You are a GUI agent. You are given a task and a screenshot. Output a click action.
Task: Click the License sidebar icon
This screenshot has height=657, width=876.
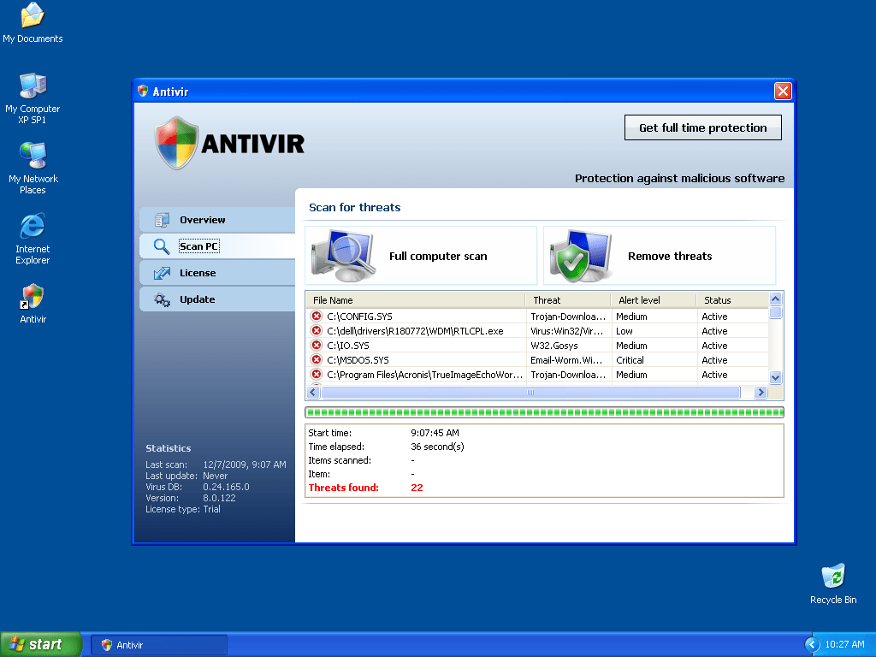pos(162,273)
